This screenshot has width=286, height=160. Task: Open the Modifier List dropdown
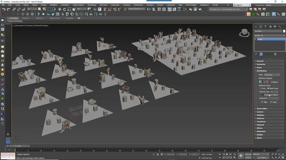point(269,36)
